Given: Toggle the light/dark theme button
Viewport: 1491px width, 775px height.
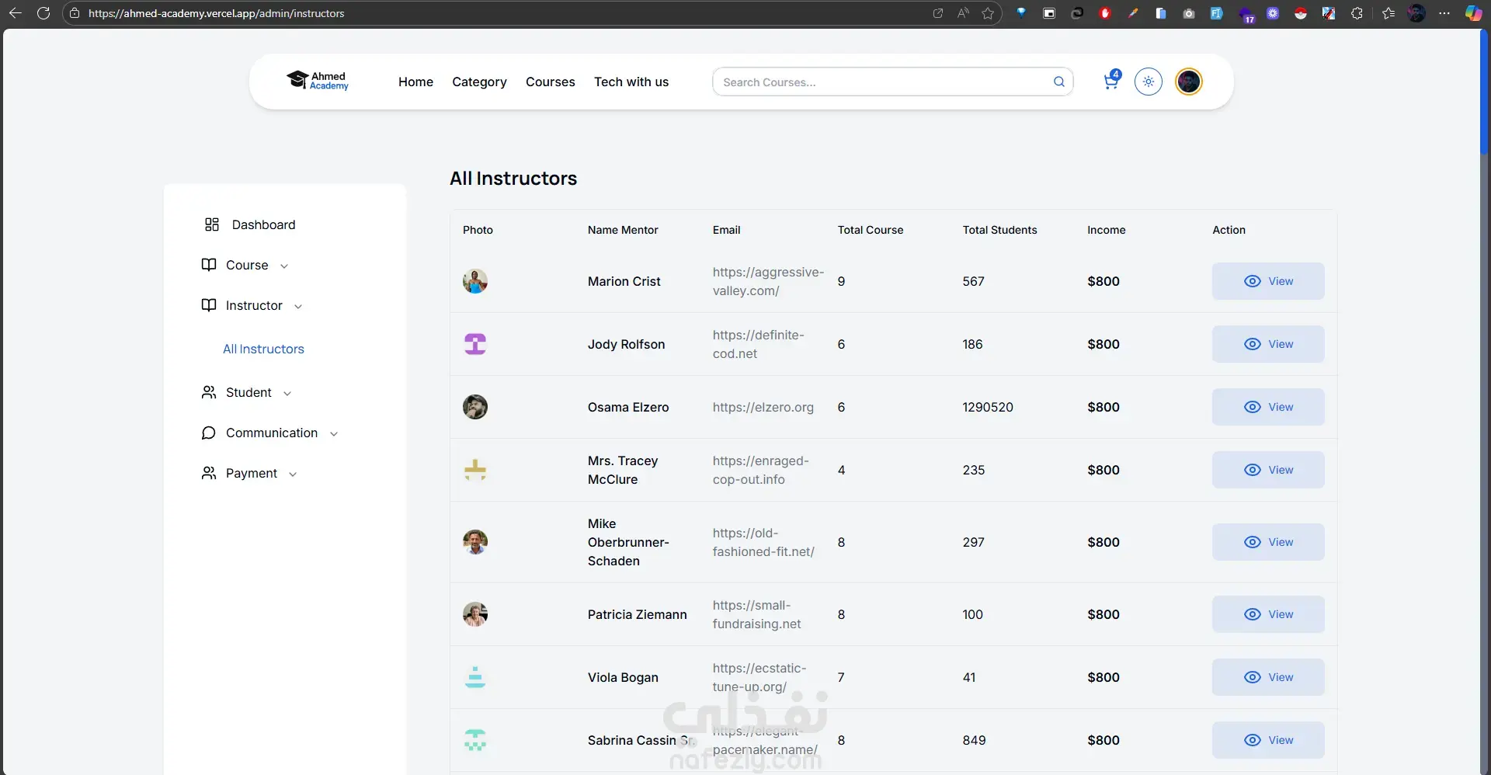Looking at the screenshot, I should 1148,82.
